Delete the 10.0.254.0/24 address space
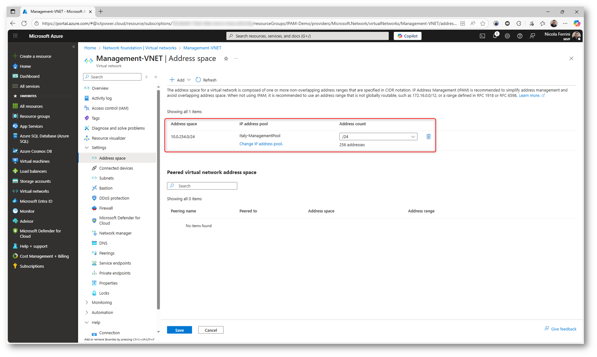The width and height of the screenshot is (597, 357). point(428,137)
